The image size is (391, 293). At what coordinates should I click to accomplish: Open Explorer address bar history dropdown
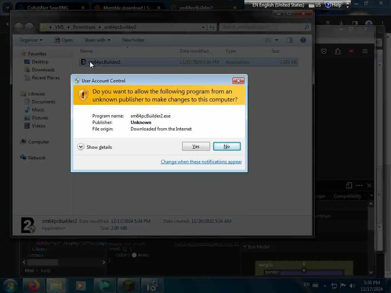203,27
